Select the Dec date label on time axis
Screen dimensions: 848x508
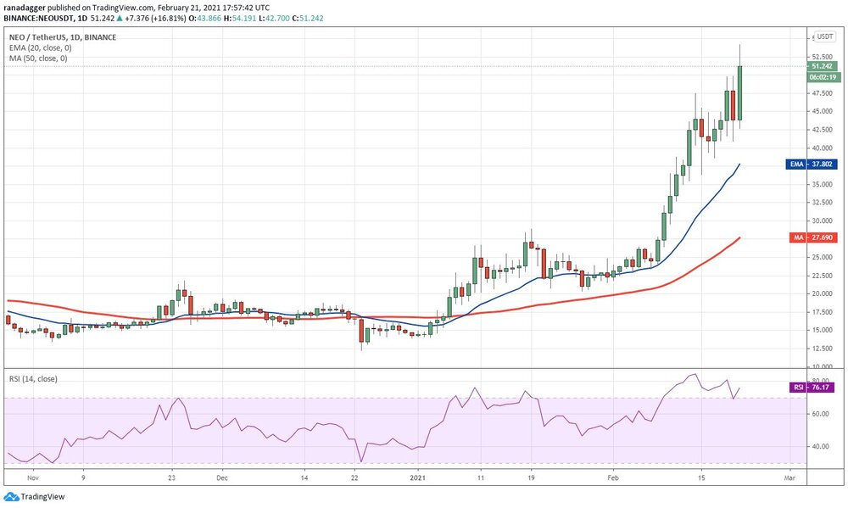[x=222, y=477]
